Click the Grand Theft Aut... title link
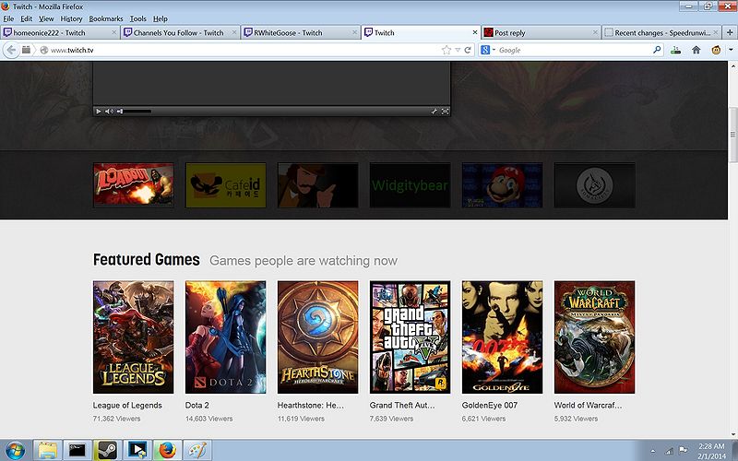Viewport: 738px width, 461px height. point(402,405)
